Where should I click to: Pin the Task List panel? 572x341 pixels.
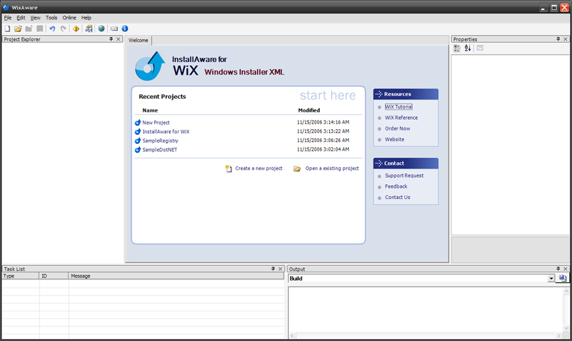pos(273,269)
